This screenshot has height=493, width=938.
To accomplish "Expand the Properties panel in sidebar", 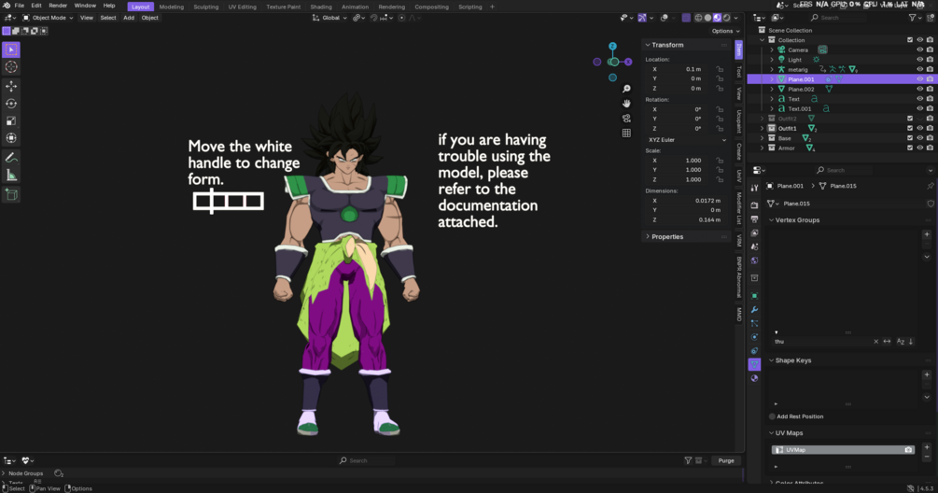I will (648, 237).
